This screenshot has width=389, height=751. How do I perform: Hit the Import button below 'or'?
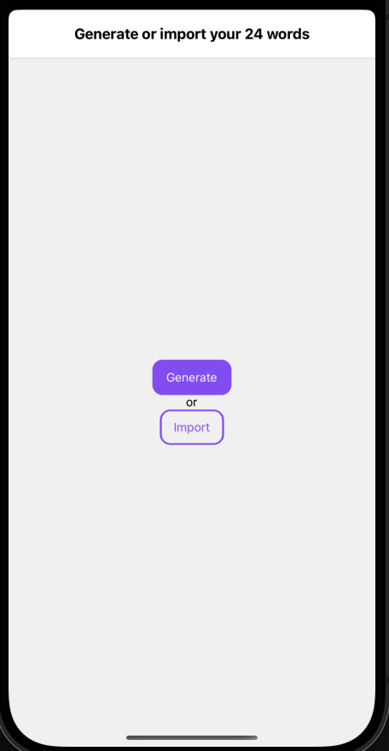click(191, 427)
